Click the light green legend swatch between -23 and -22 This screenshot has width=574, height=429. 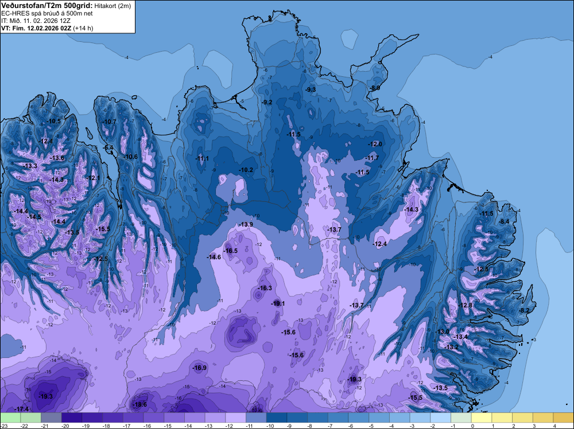point(10,418)
